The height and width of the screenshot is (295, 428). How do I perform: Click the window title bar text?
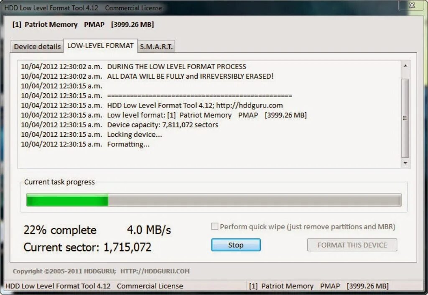pyautogui.click(x=83, y=8)
